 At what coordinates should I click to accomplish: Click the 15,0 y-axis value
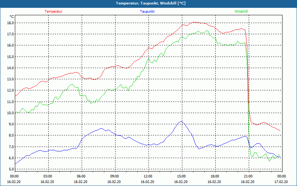click(11, 57)
